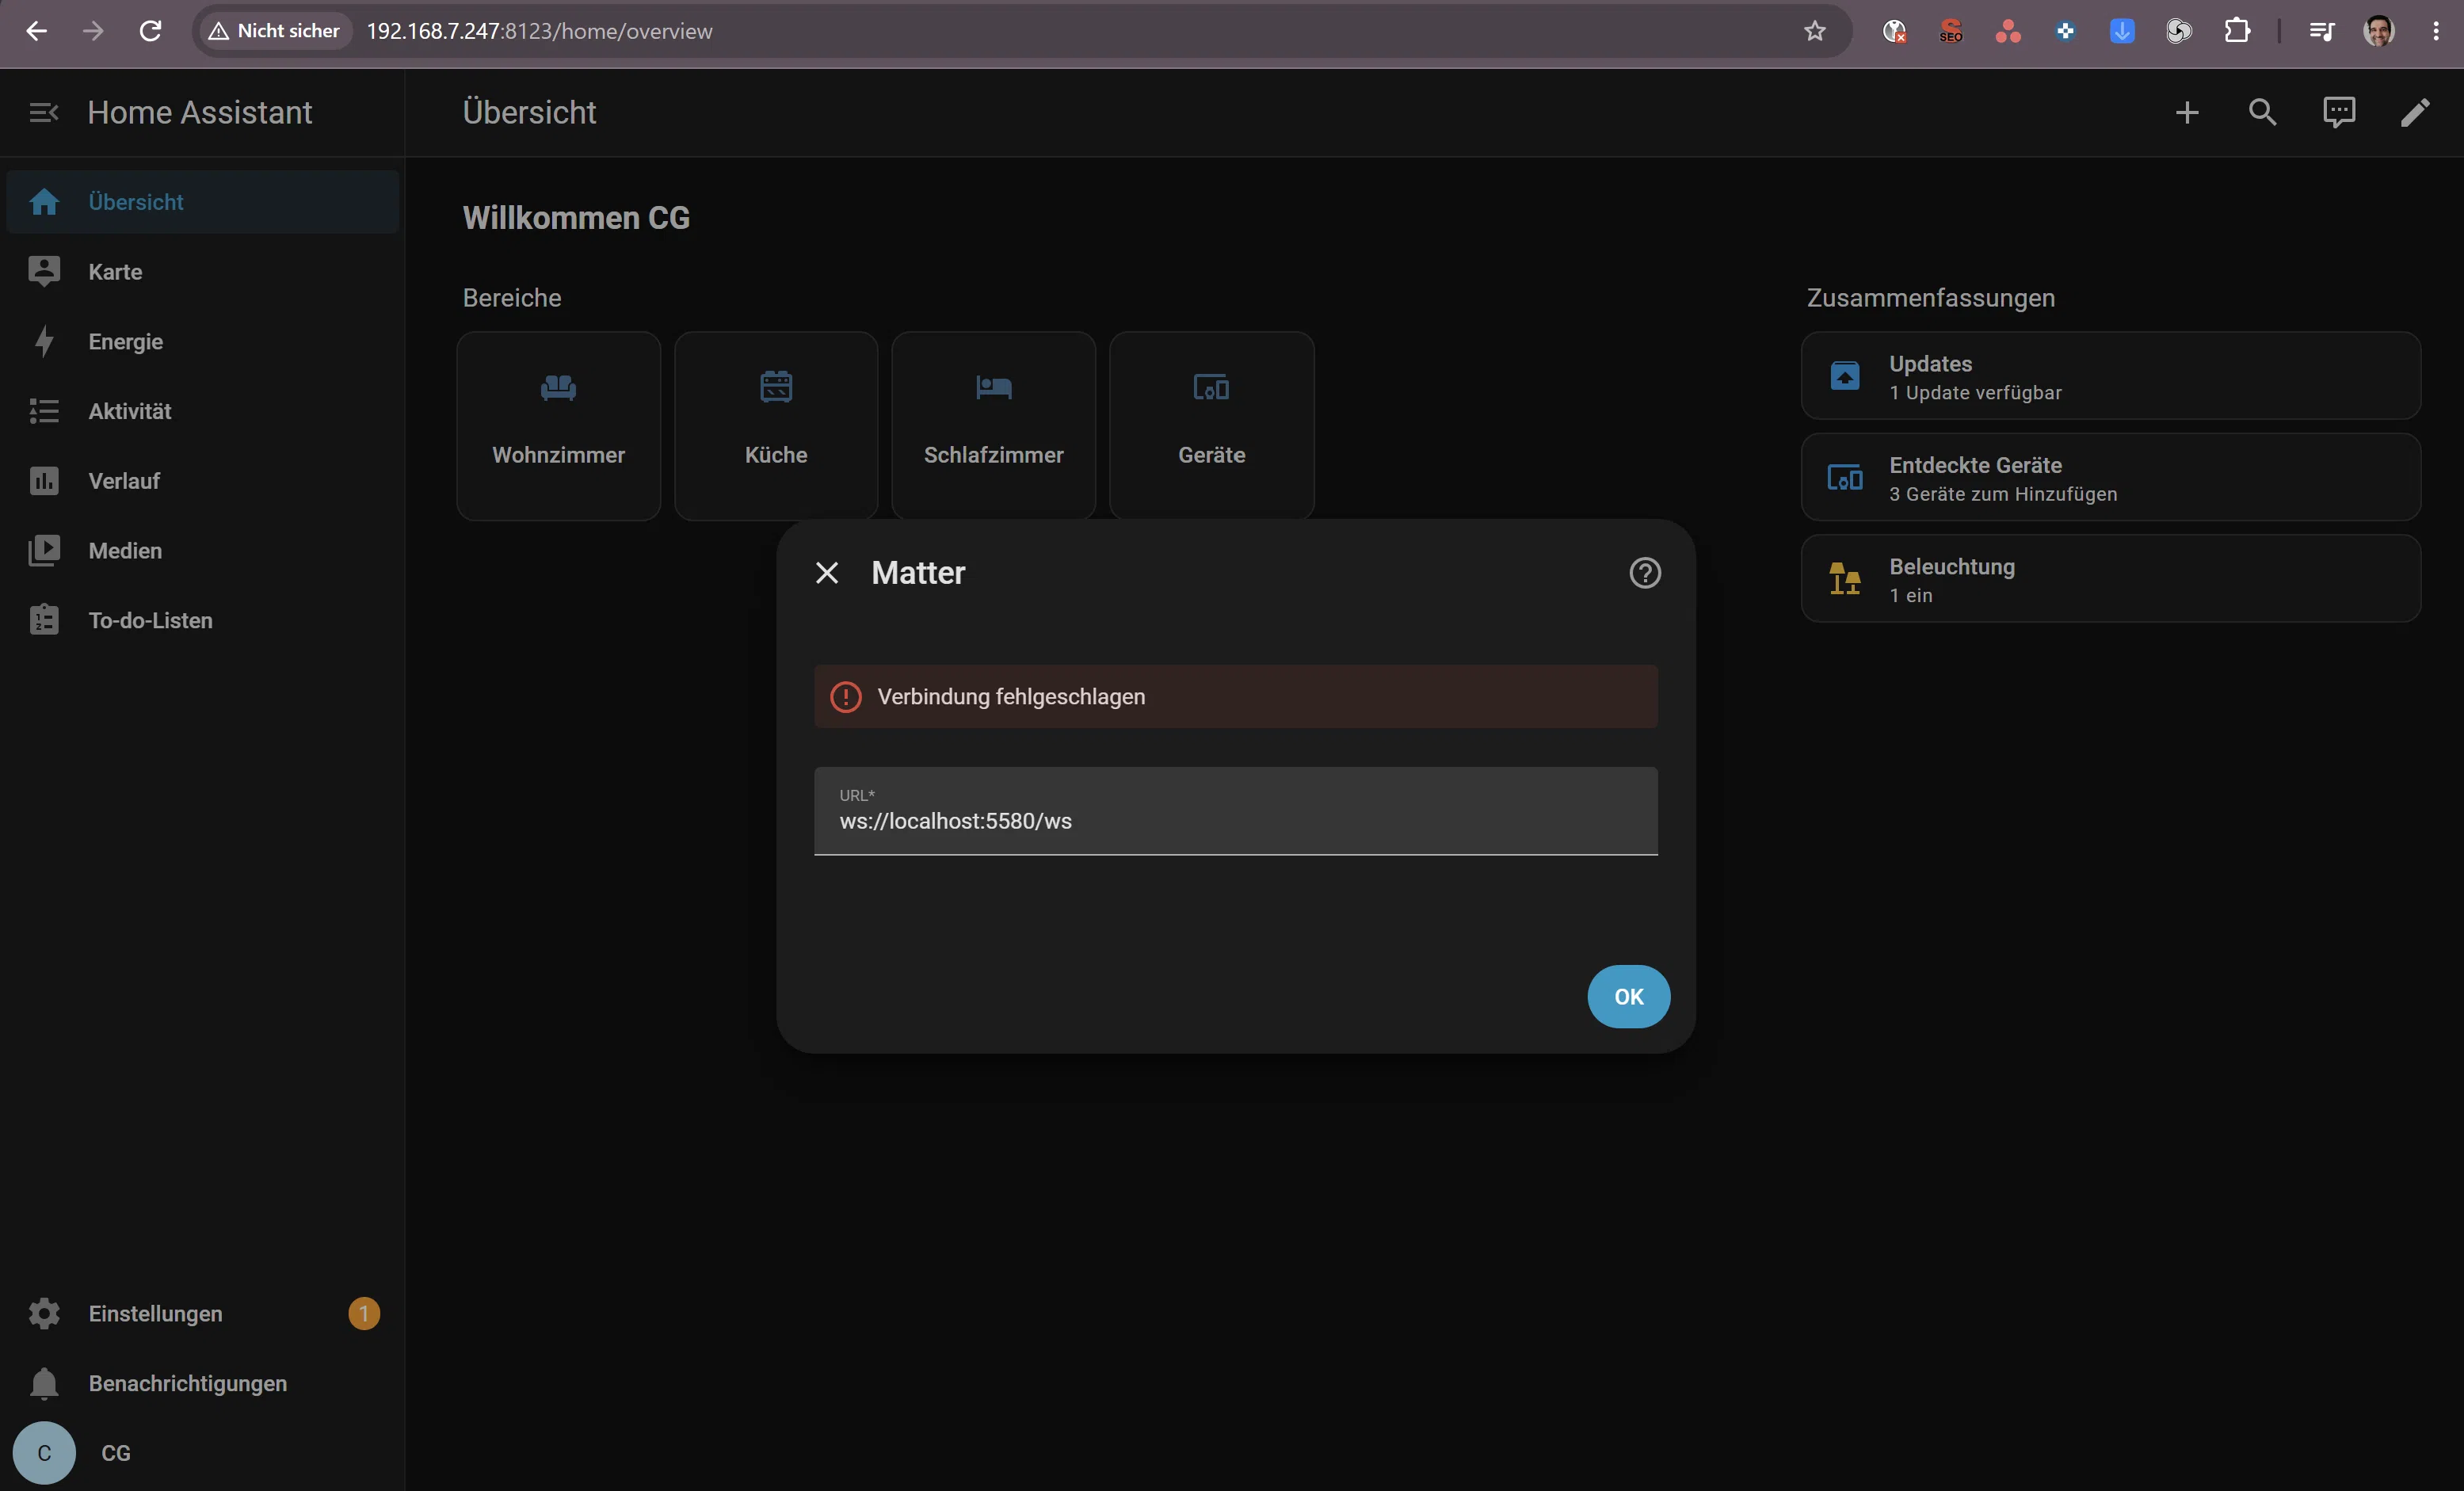Click the Einstellungen notification badge
This screenshot has height=1491, width=2464.
pyautogui.click(x=364, y=1314)
